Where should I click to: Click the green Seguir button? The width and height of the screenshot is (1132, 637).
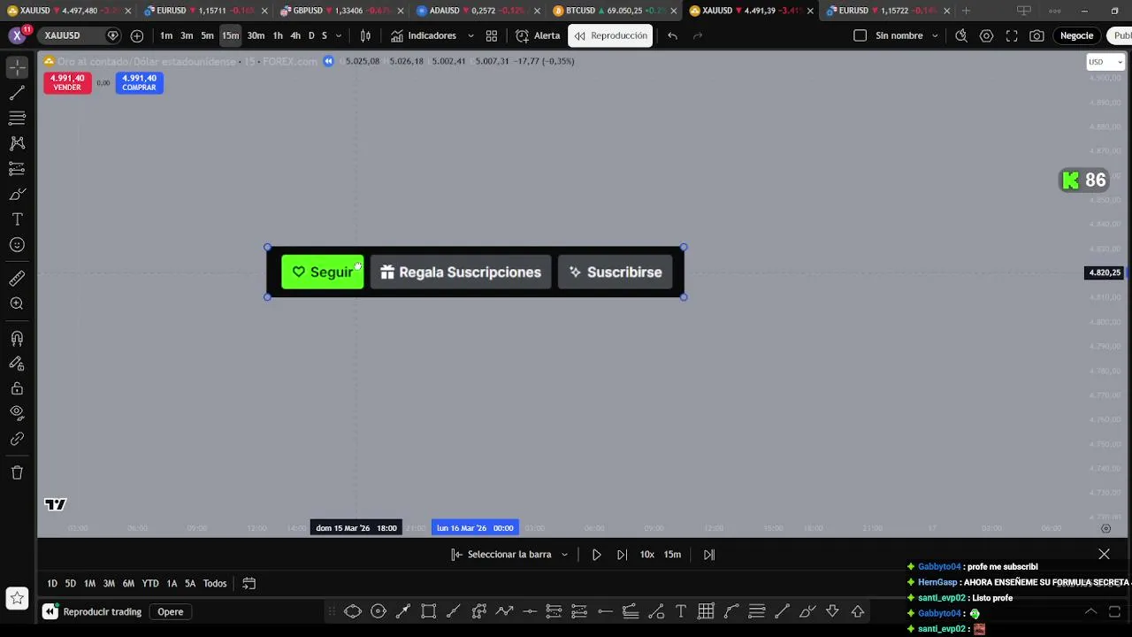coord(322,272)
